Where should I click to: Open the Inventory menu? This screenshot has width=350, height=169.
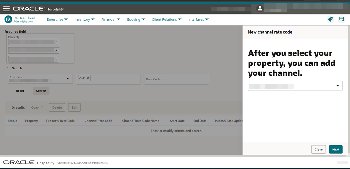(85, 19)
